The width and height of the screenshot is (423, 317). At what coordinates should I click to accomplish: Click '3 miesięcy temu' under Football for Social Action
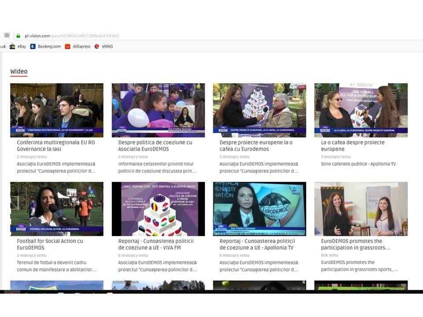pyautogui.click(x=32, y=255)
